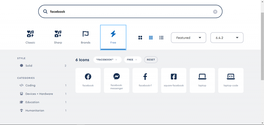Click the CATEGORIES section heading
This screenshot has height=125, width=264.
click(x=26, y=78)
